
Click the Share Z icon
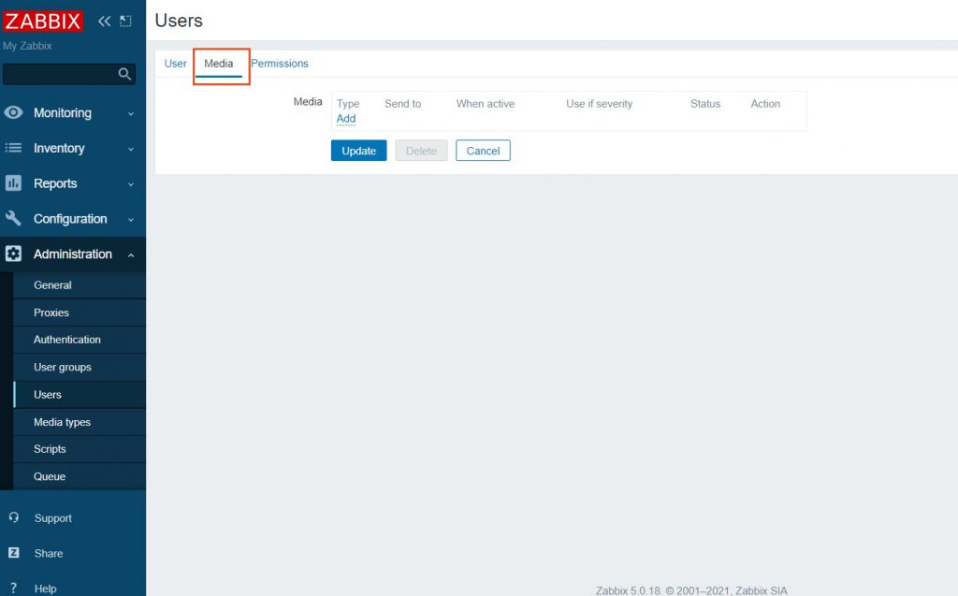[13, 553]
